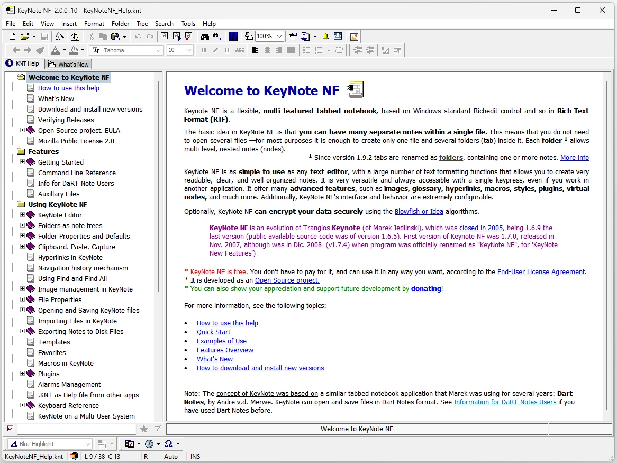Click the Omega insert character icon

(x=168, y=444)
